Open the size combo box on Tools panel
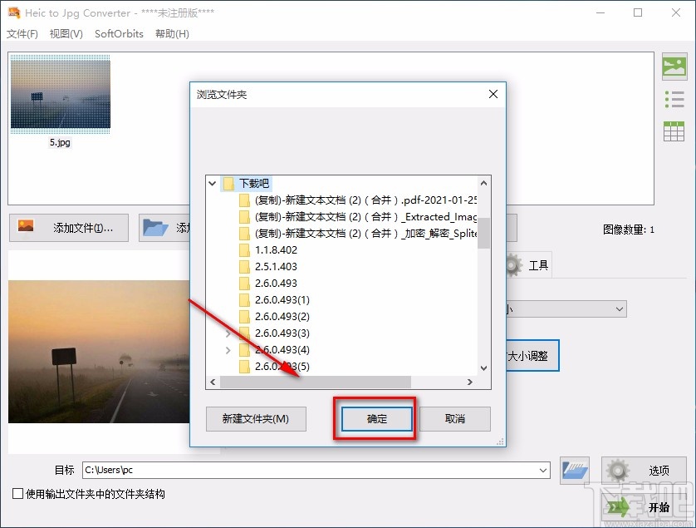 [618, 308]
